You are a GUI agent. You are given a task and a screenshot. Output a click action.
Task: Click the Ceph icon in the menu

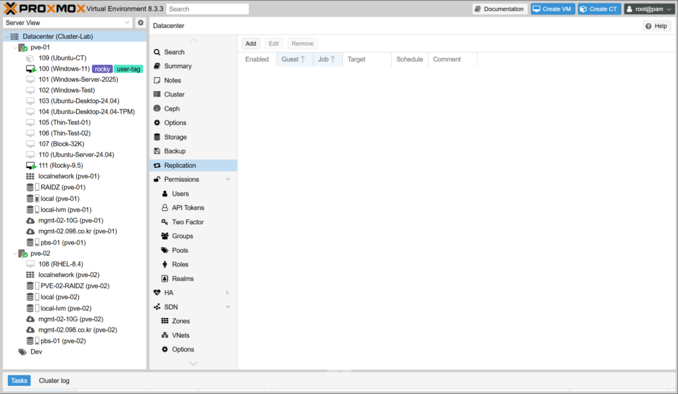pos(157,108)
